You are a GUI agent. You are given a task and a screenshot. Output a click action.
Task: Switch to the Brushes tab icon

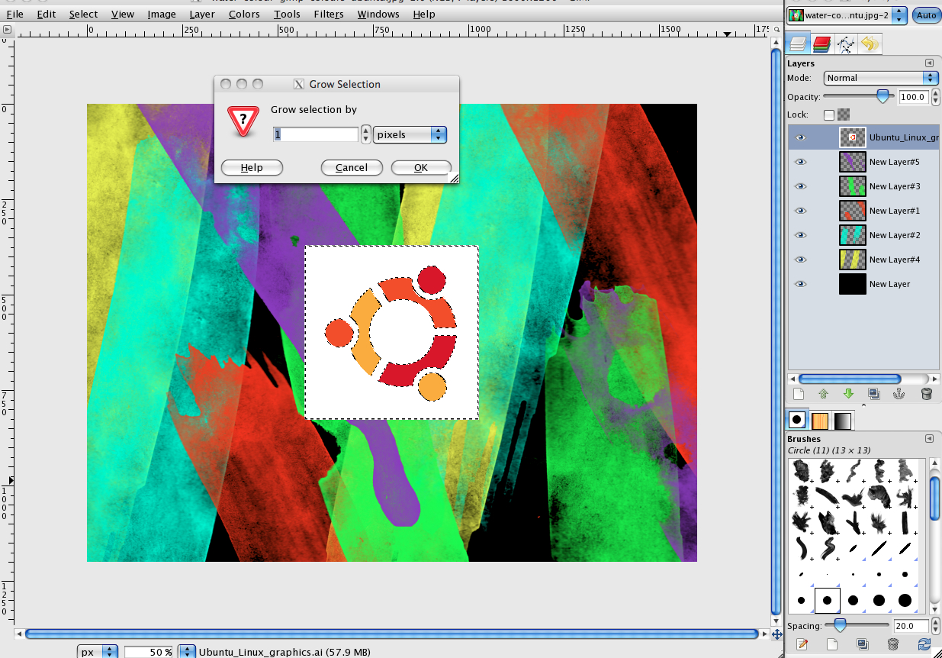point(797,420)
